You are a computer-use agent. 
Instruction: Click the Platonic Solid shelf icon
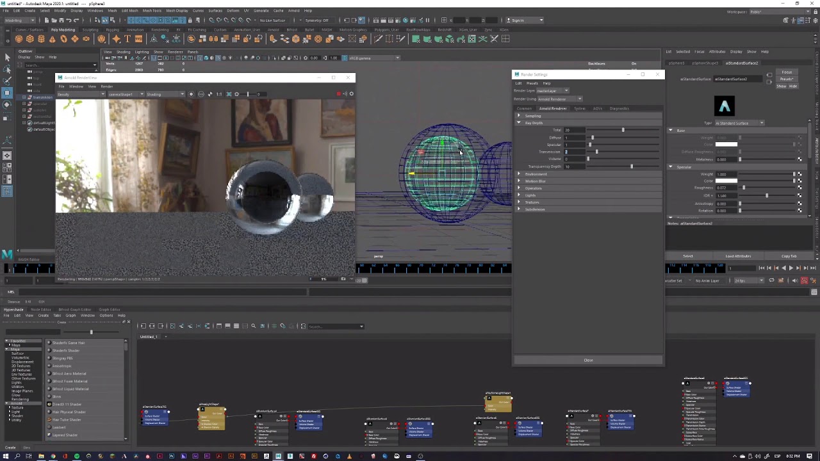[101, 39]
